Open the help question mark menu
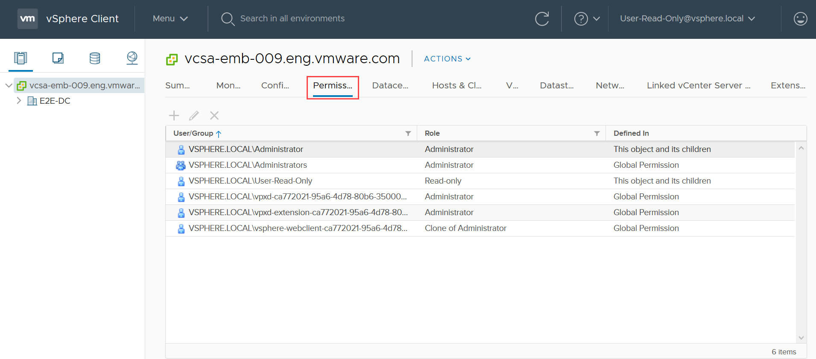816x359 pixels. (581, 19)
